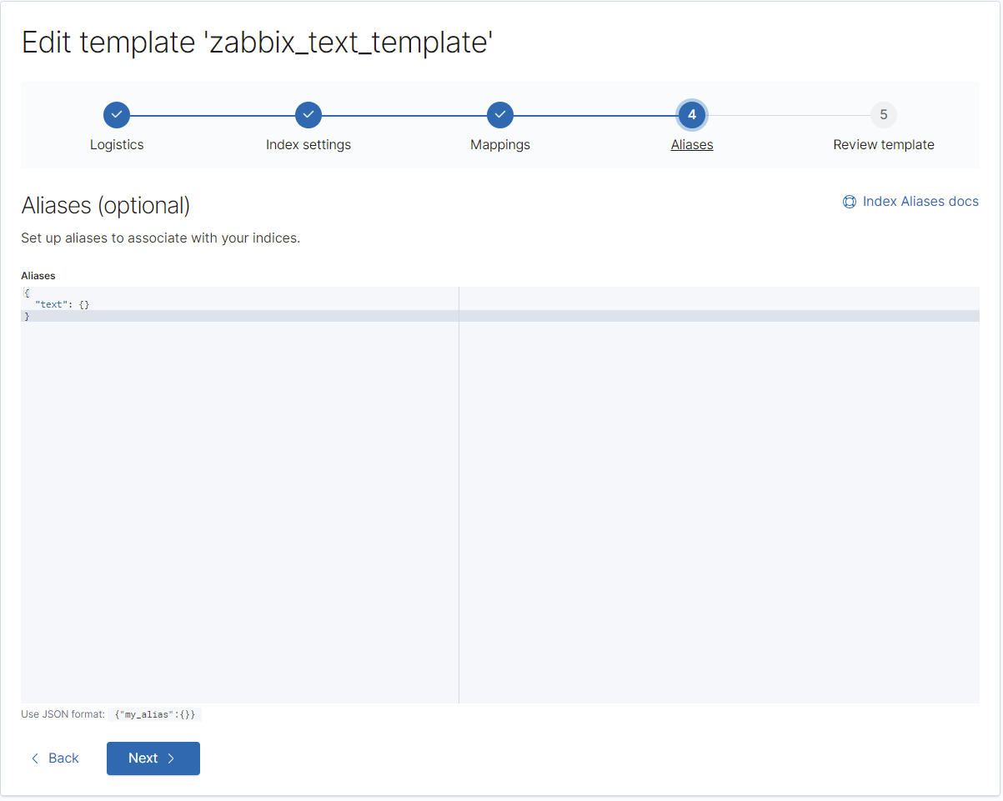
Task: Open the Review template step label
Action: [x=884, y=145]
